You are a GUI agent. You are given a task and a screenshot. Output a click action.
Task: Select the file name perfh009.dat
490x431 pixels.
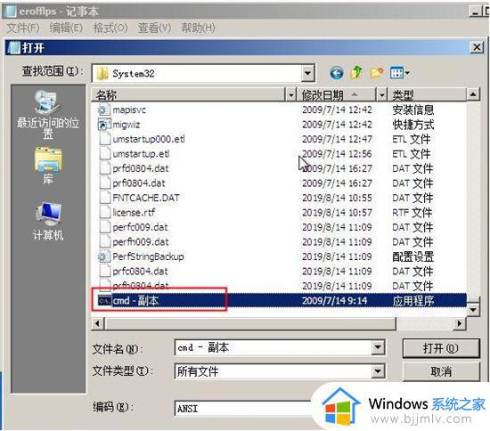pos(141,242)
